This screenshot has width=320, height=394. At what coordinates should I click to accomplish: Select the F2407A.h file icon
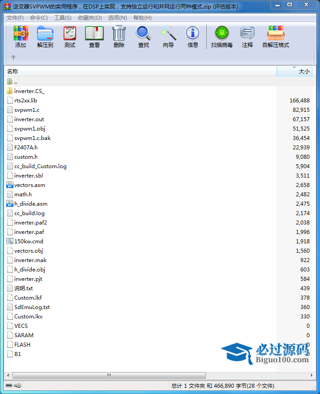10,147
